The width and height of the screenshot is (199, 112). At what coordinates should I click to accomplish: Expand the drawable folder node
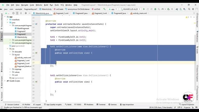[10, 52]
